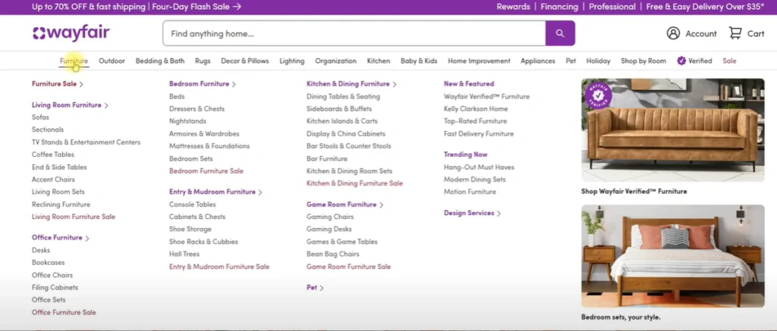
Task: Expand Furniture Sale chevron
Action: [x=81, y=85]
